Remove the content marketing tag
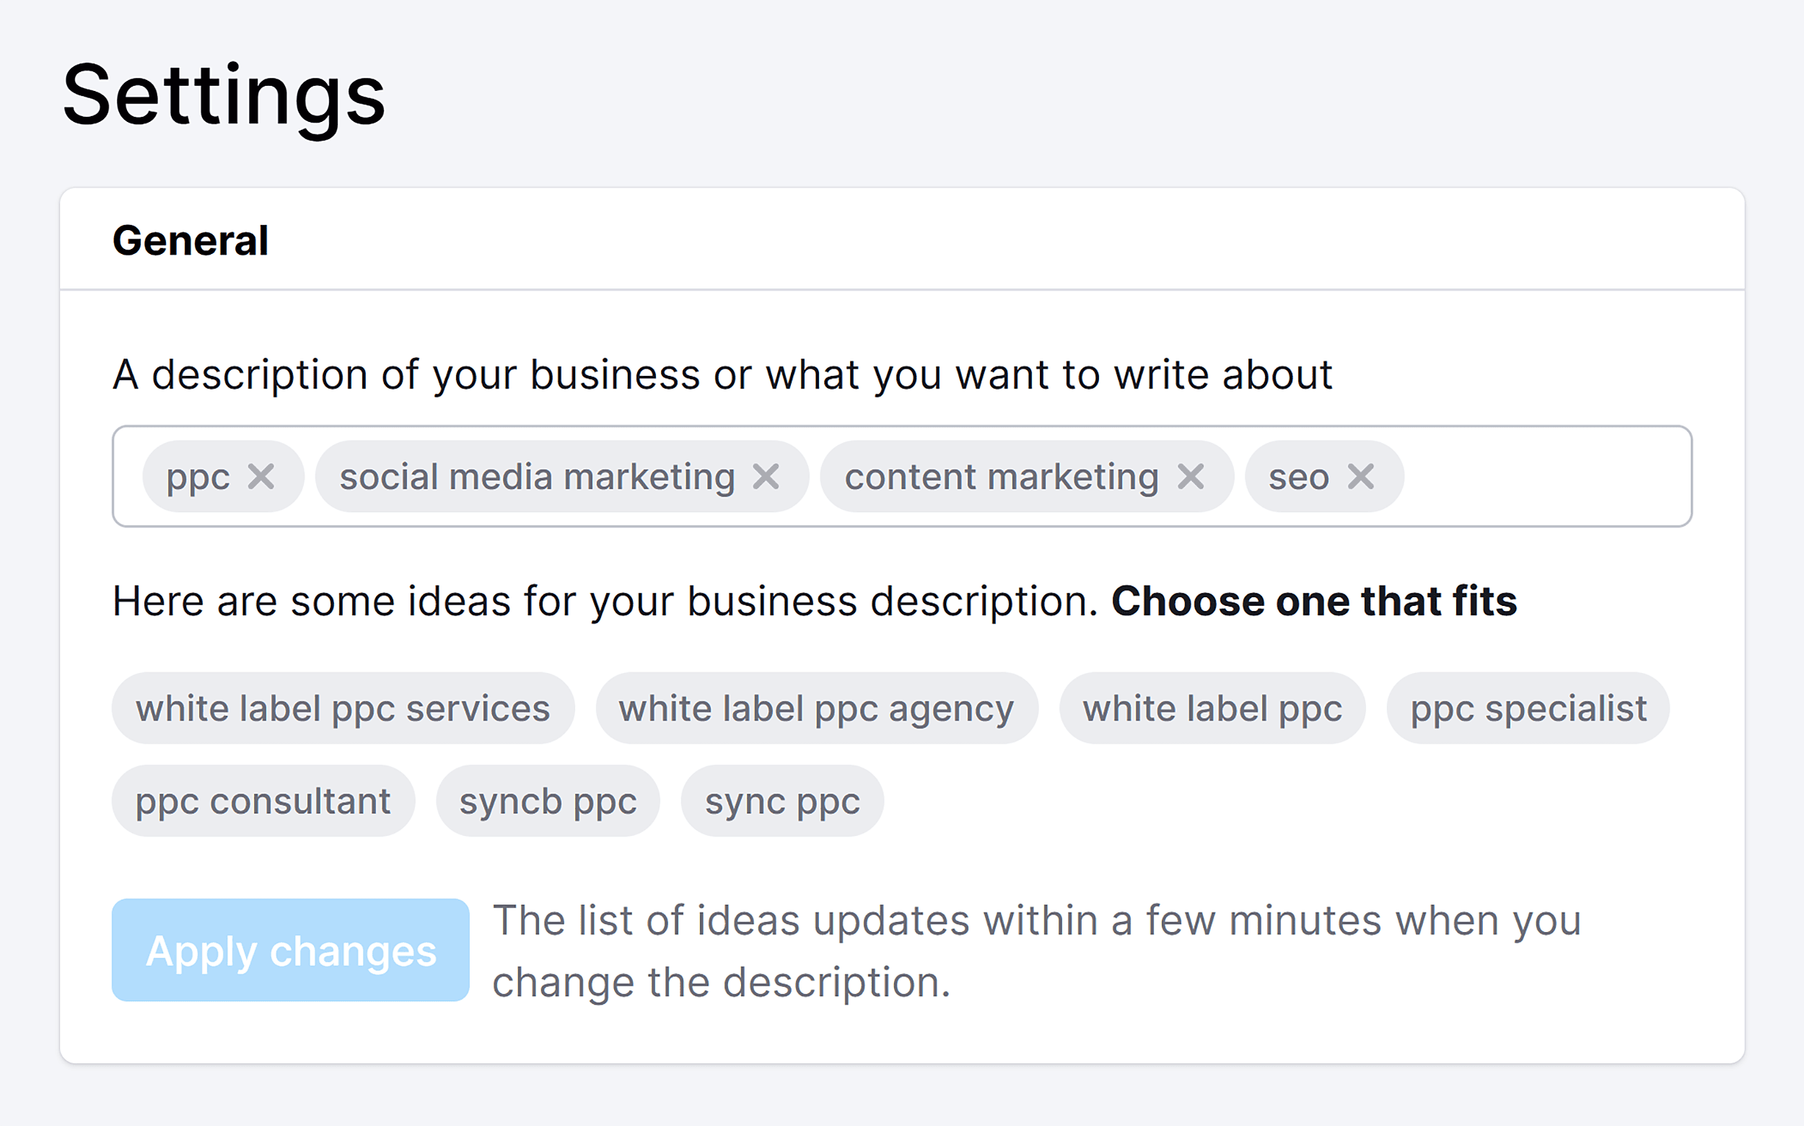1804x1126 pixels. (x=1190, y=477)
